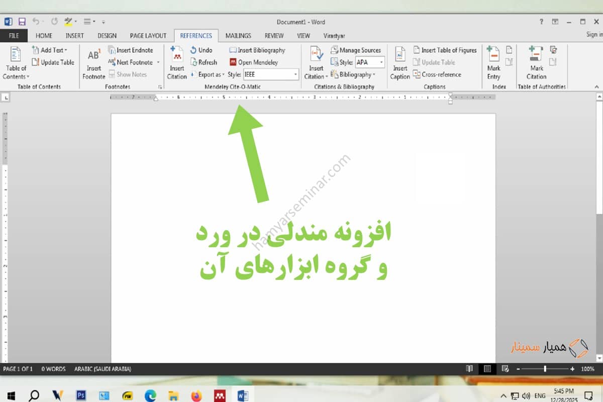Click the 100% zoom level
This screenshot has width=603, height=402.
coord(587,369)
